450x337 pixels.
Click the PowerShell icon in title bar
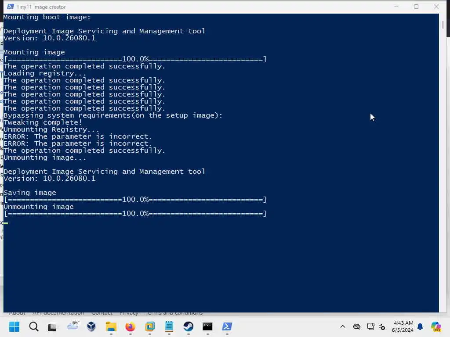pos(11,7)
